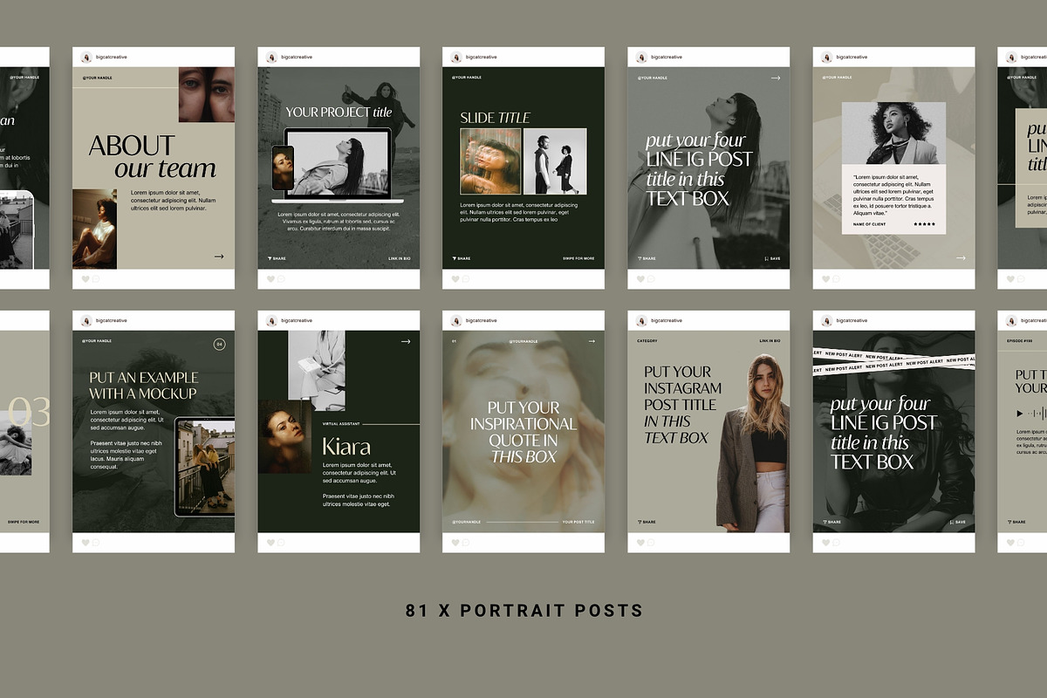Click the heart icon under the testimonial post
This screenshot has height=698, width=1047.
coord(825,279)
